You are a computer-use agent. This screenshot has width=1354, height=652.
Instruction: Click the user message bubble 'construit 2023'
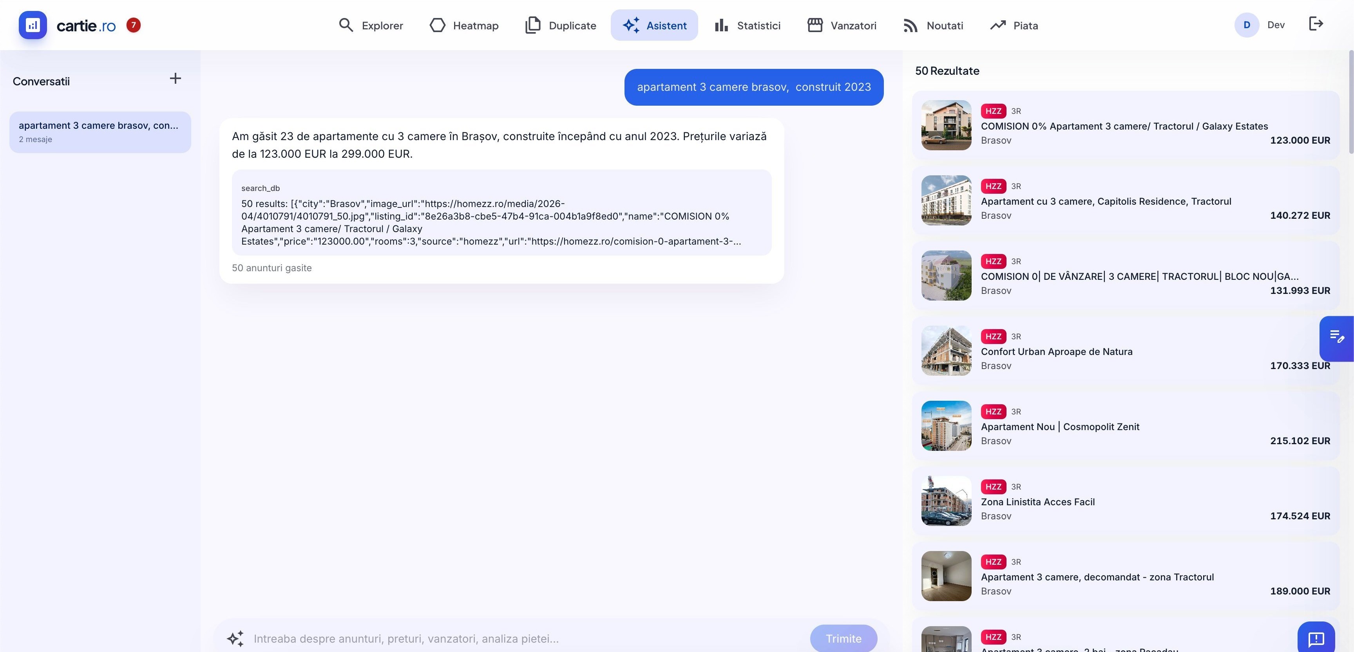754,87
